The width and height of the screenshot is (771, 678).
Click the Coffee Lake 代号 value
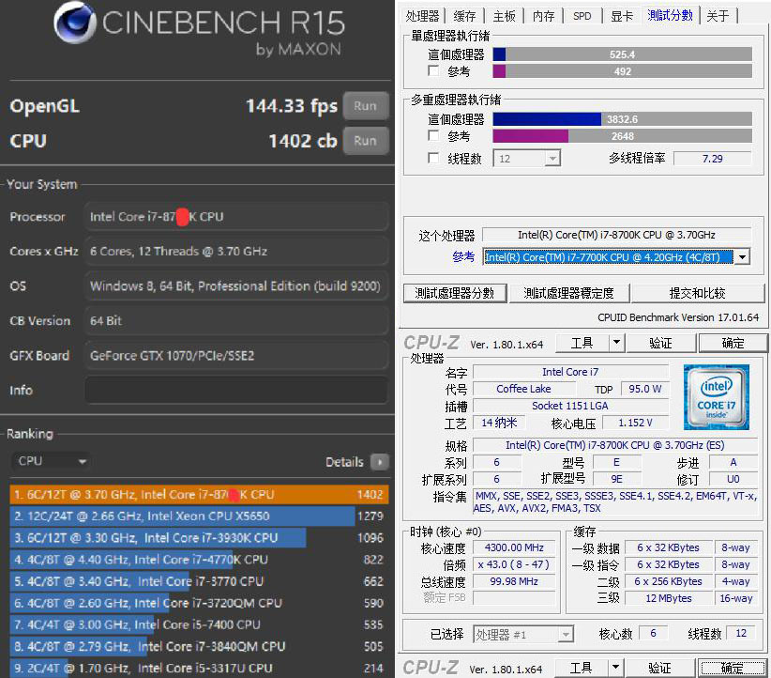(x=523, y=389)
